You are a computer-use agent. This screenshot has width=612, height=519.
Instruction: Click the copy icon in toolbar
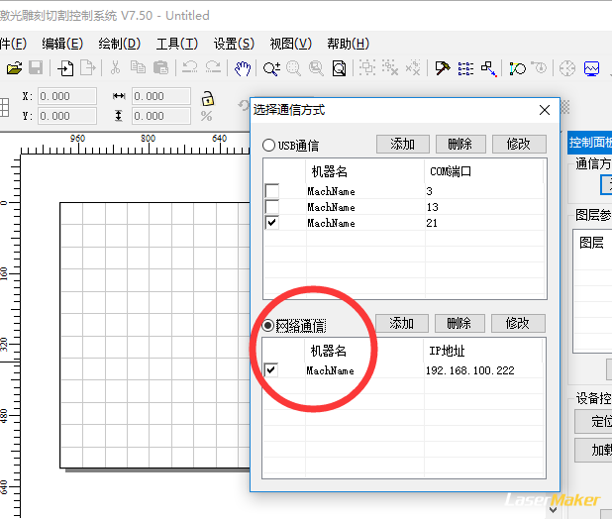(x=138, y=67)
